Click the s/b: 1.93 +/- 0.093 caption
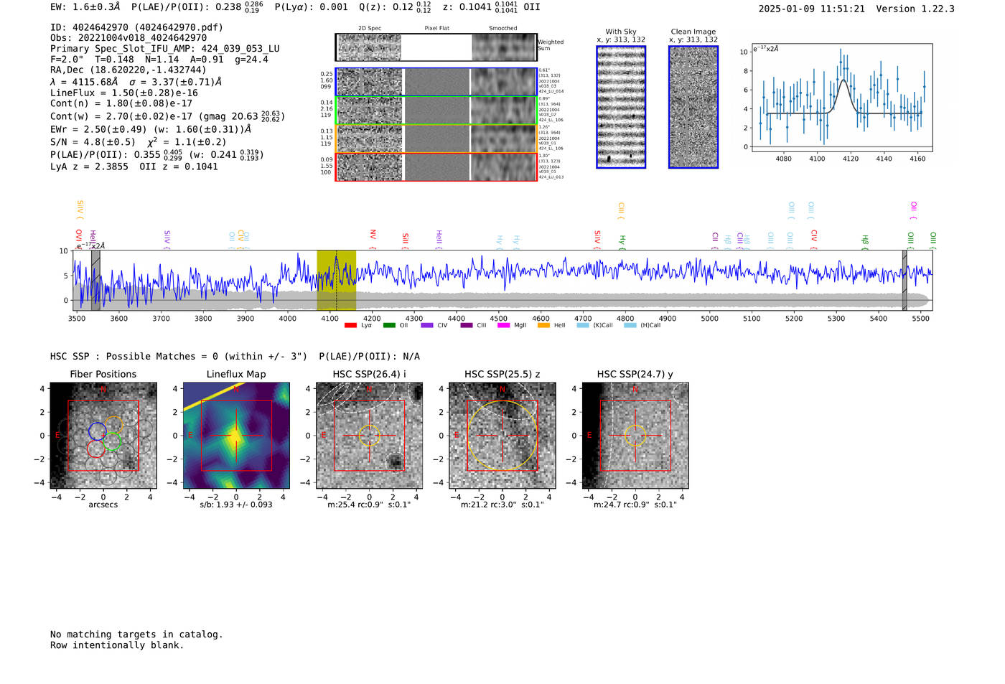 (236, 505)
